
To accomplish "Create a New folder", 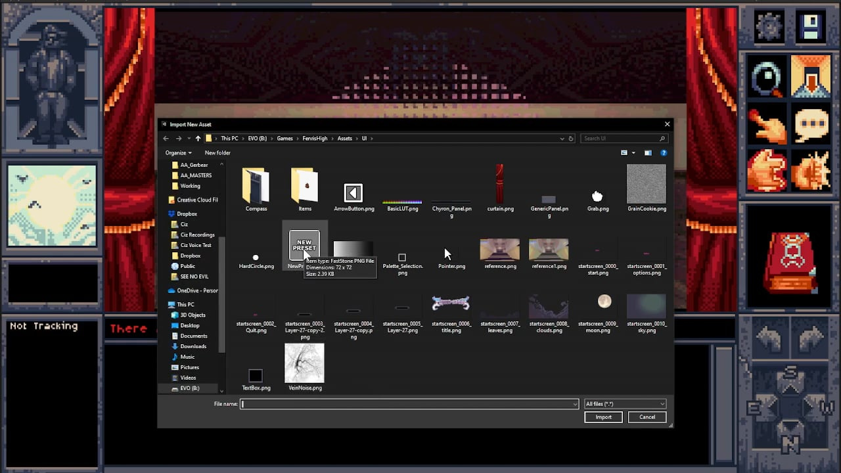I will 217,153.
